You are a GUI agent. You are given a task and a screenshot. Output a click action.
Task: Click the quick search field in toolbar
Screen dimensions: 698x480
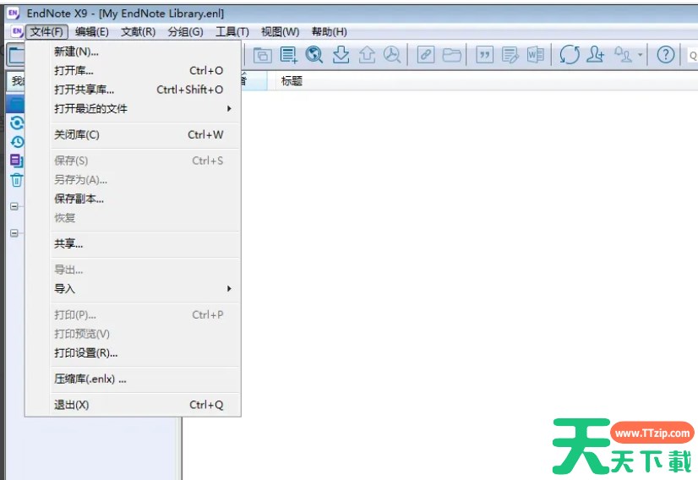pos(693,55)
